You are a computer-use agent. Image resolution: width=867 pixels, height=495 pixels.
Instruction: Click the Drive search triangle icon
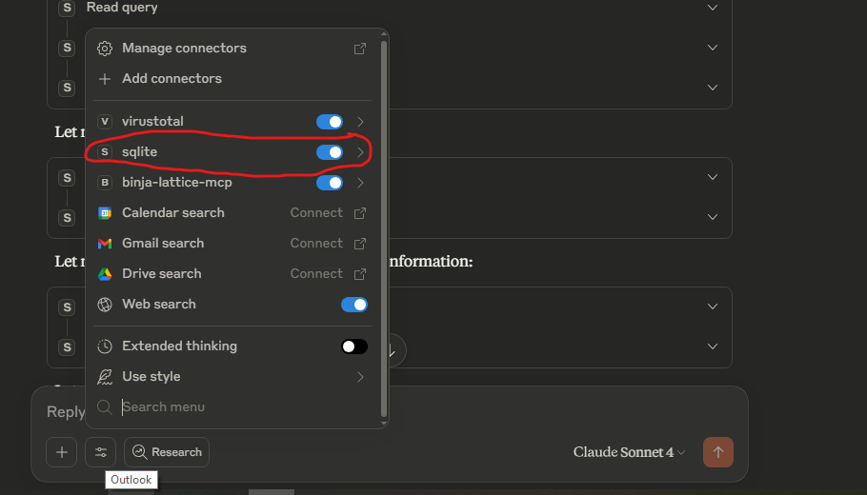pyautogui.click(x=105, y=274)
